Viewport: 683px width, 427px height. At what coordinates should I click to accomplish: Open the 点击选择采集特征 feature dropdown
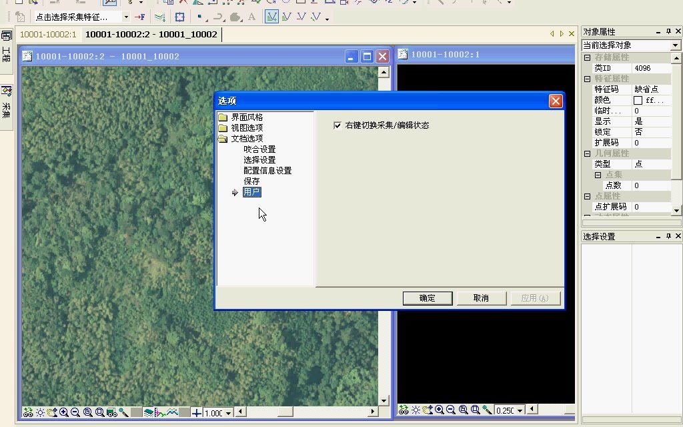point(126,17)
